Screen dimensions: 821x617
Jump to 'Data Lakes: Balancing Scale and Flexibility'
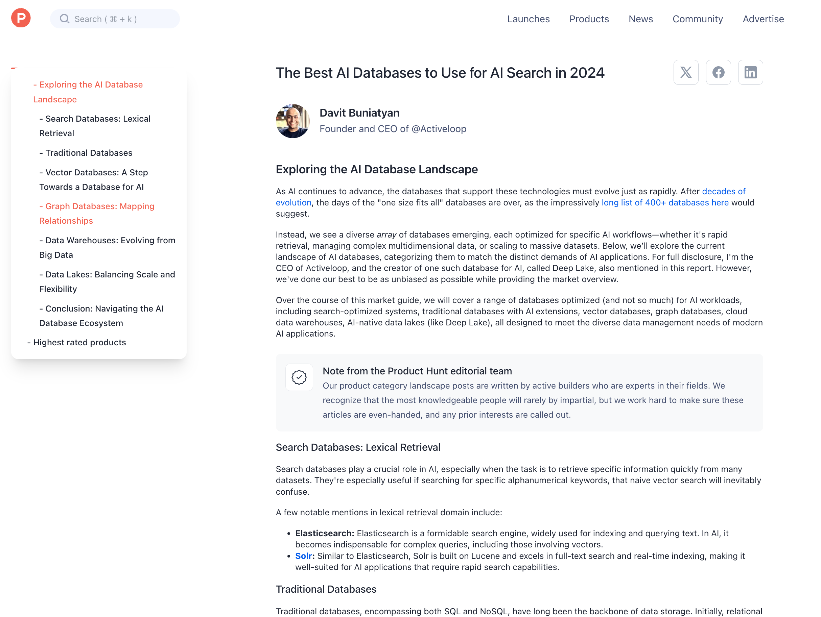click(107, 282)
